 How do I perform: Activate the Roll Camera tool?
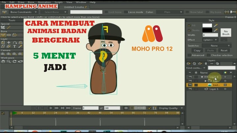(x=14, y=54)
